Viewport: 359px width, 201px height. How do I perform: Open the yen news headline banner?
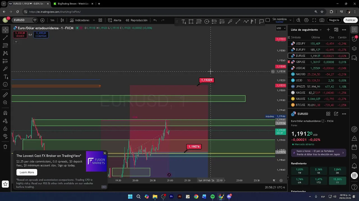point(318,153)
